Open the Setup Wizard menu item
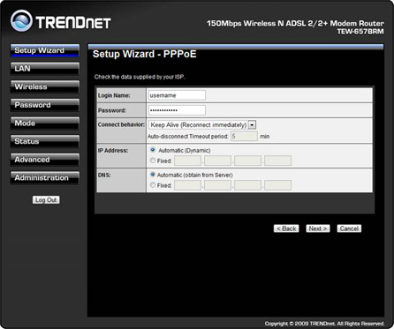394x329 pixels. pyautogui.click(x=45, y=50)
